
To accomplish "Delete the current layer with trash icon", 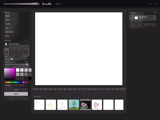I will (139, 25).
